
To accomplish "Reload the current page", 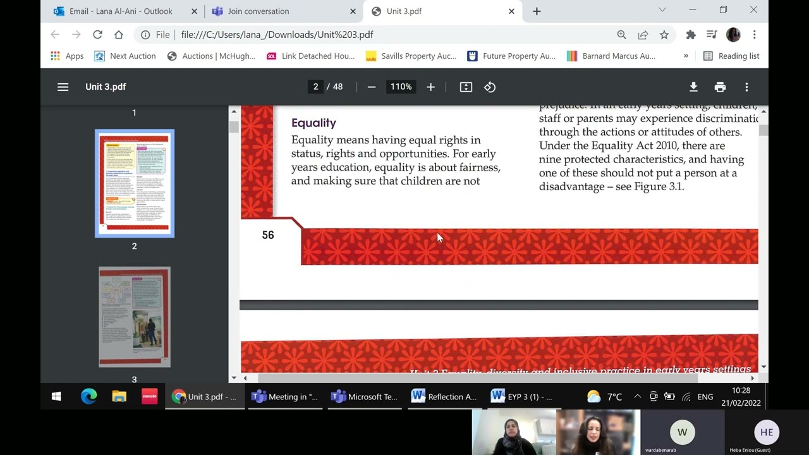I will (x=97, y=35).
